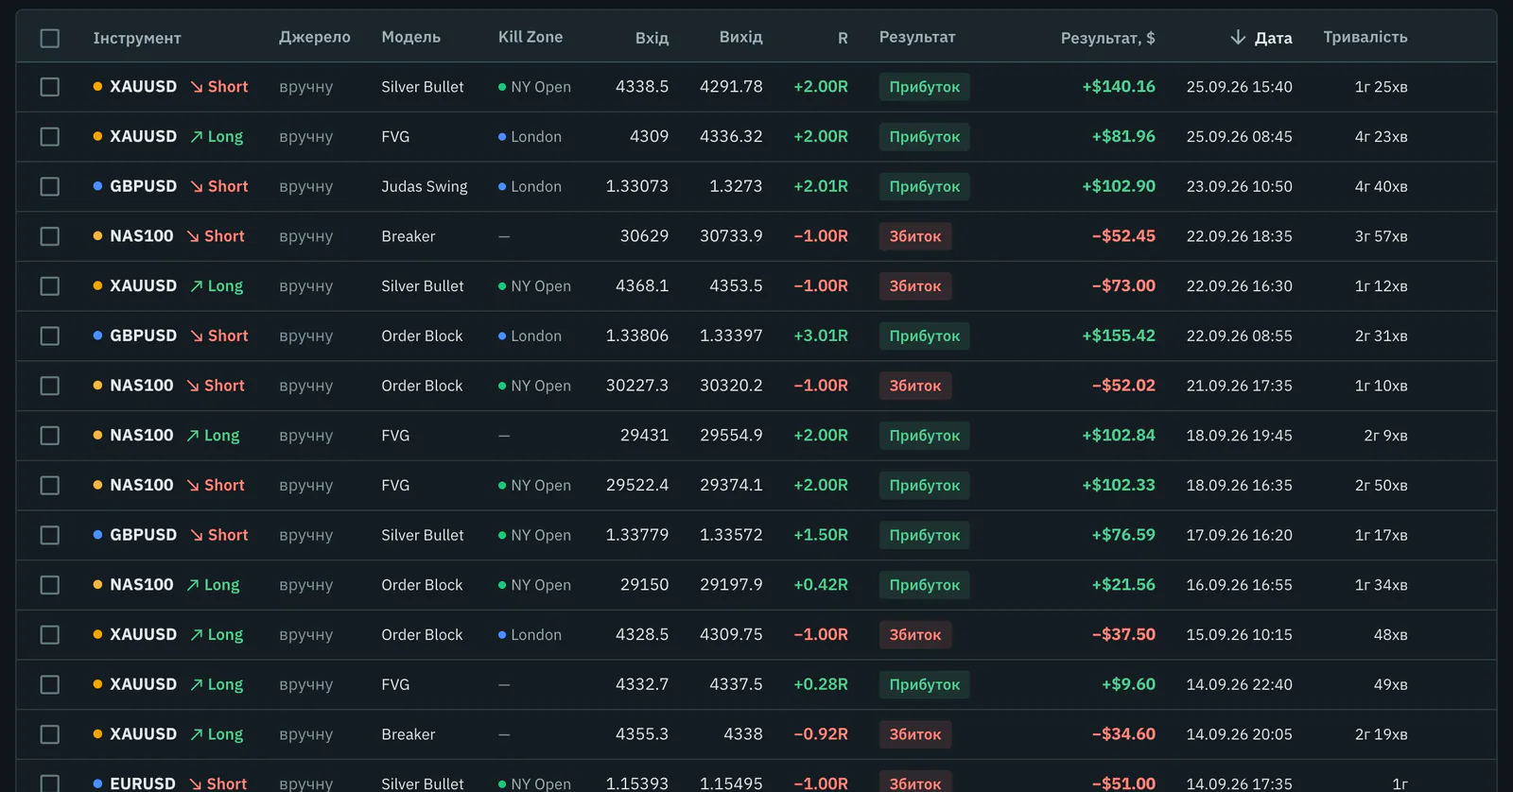Click the Long arrow icon in the 16.09.26 16:55 row
Viewport: 1513px width, 792px height.
pyautogui.click(x=193, y=585)
